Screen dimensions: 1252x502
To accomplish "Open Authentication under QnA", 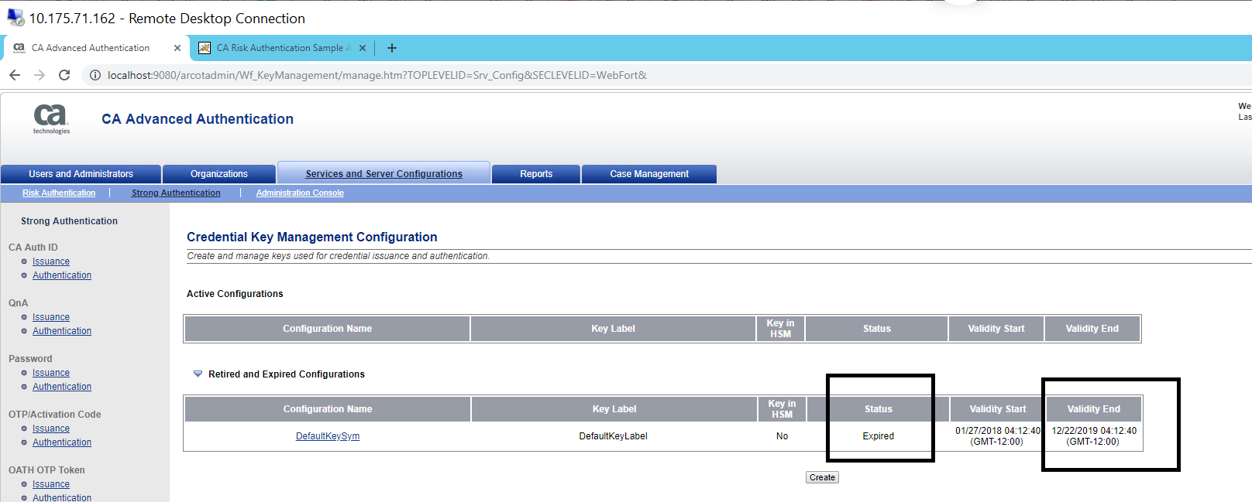I will (62, 331).
